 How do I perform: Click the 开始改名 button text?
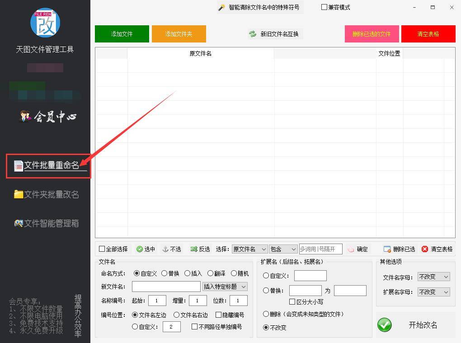(x=423, y=325)
